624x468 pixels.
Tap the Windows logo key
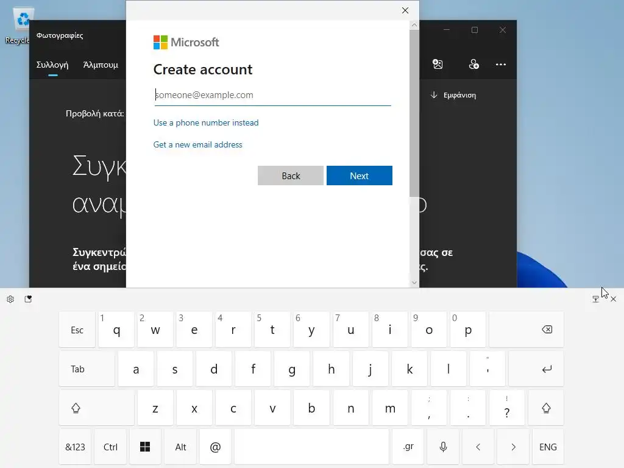point(145,447)
